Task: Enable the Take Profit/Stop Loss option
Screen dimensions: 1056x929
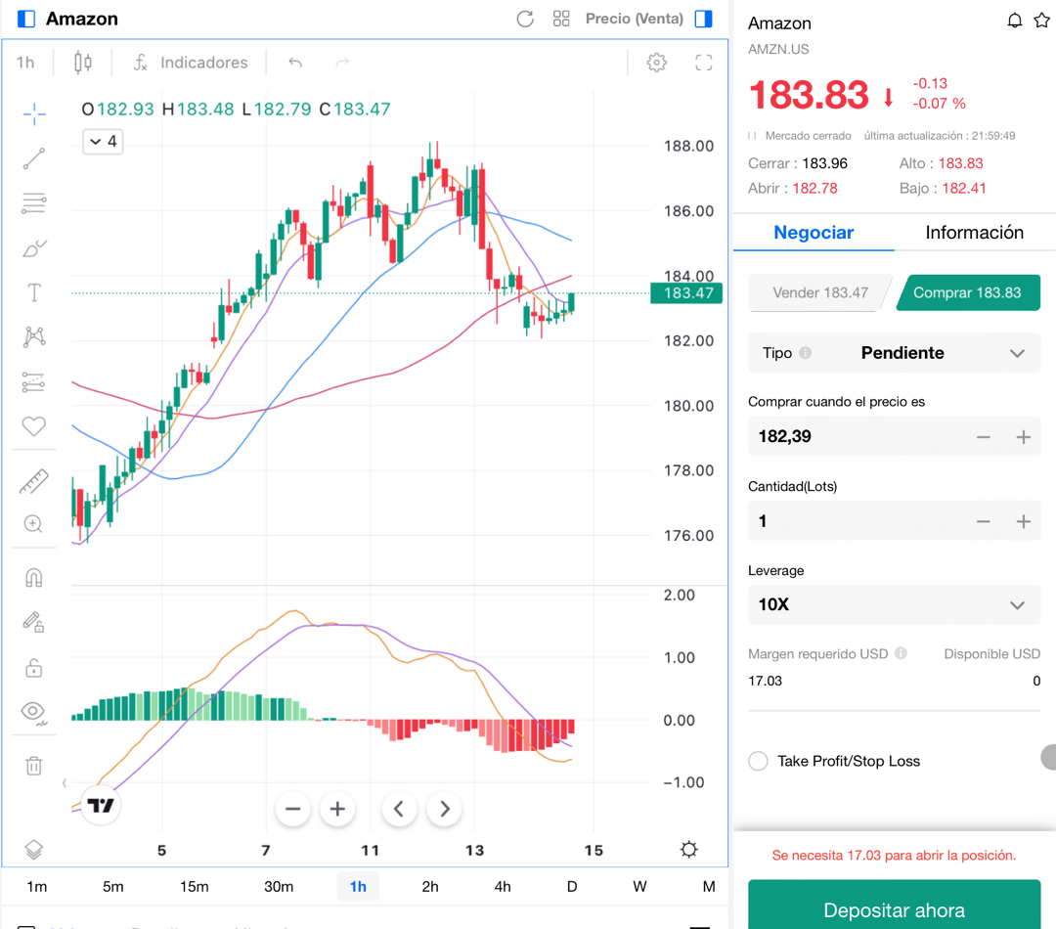Action: pyautogui.click(x=758, y=761)
